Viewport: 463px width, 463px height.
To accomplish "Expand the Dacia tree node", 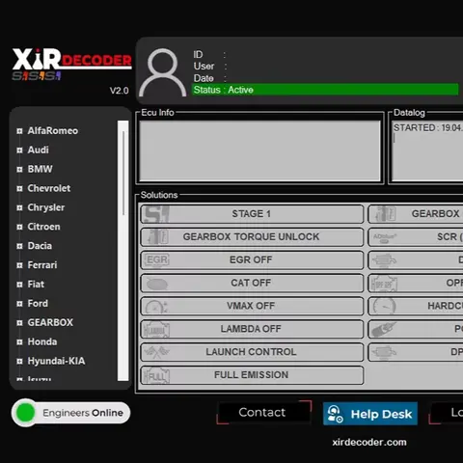I will (19, 246).
